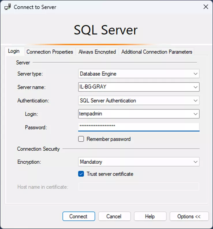
Task: Click the Connect to Server title icon
Action: (x=8, y=7)
